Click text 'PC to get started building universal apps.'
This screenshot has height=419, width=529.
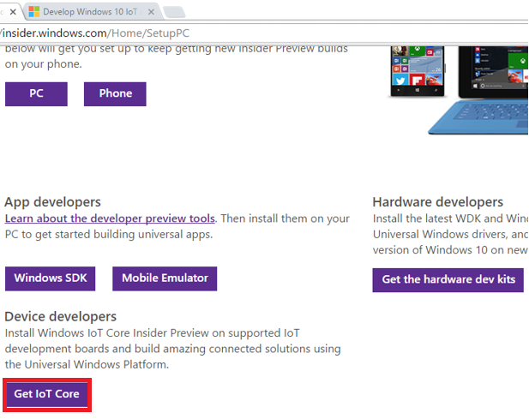[x=109, y=234]
